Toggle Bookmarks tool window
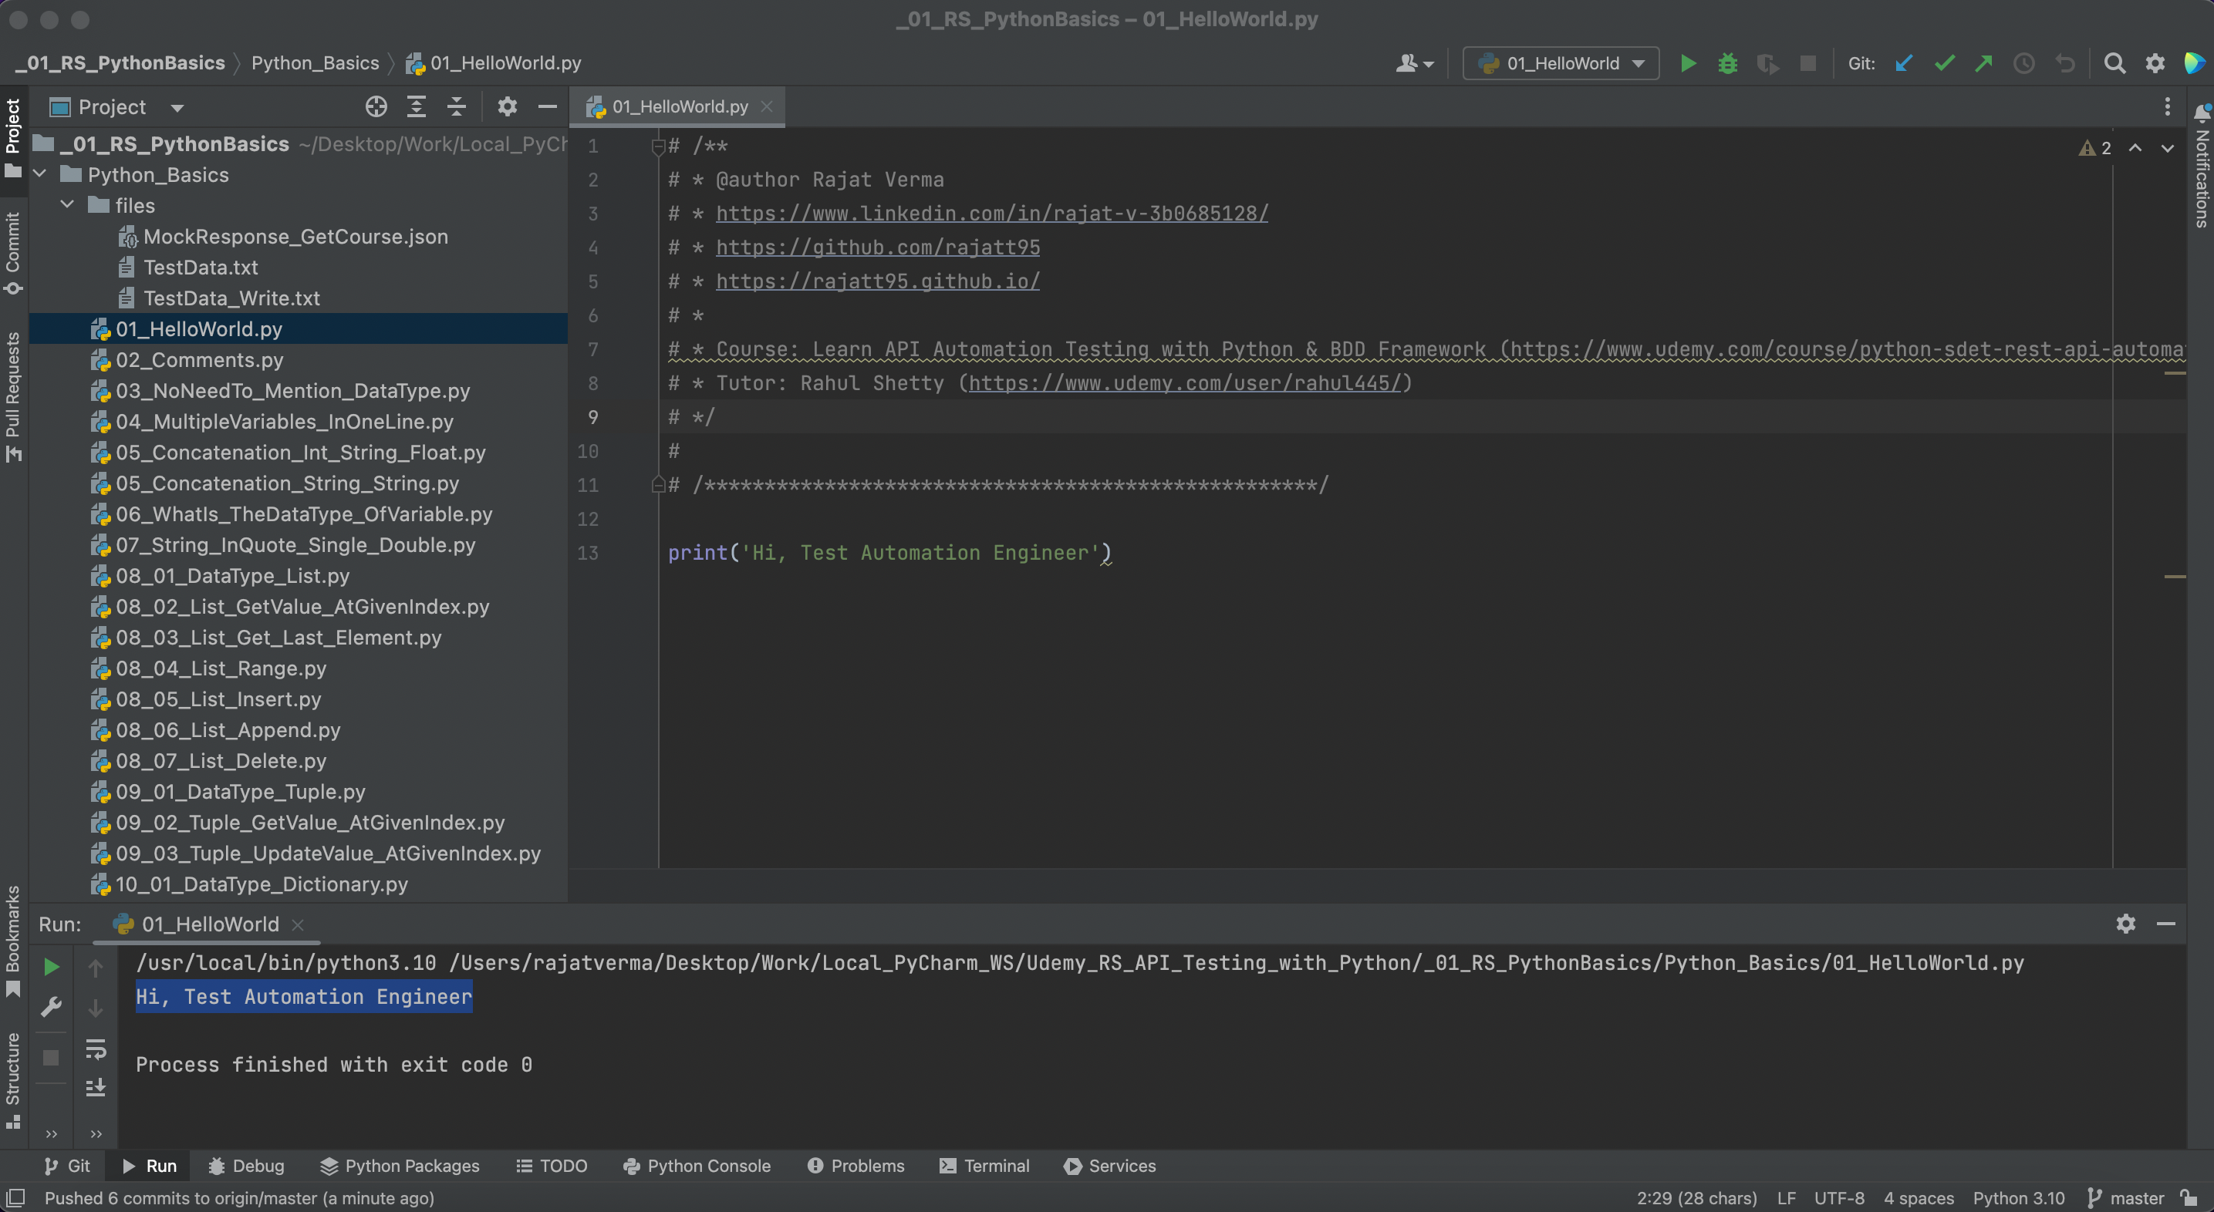The width and height of the screenshot is (2214, 1212). (13, 941)
